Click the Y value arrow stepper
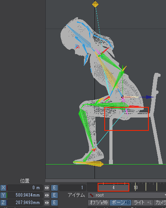 point(47,195)
